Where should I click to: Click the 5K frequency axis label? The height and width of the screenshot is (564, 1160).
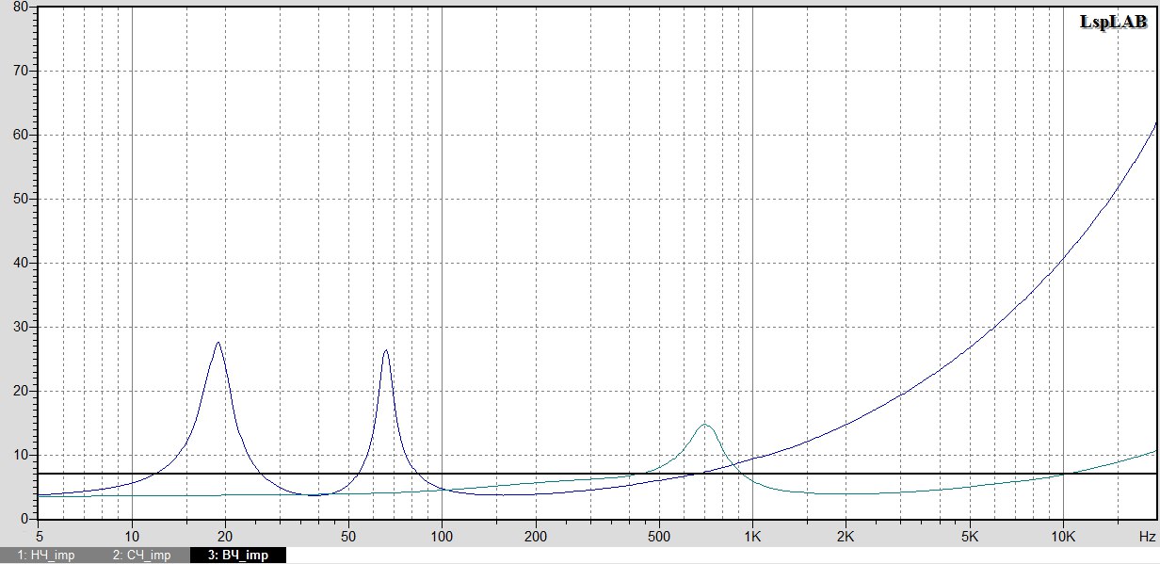[970, 534]
